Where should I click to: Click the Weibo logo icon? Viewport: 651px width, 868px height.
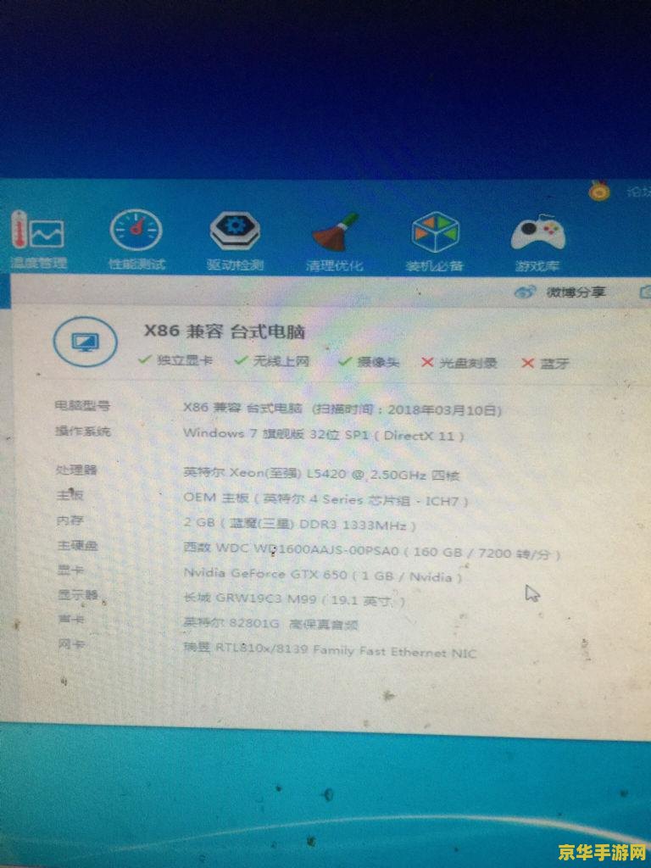525,292
